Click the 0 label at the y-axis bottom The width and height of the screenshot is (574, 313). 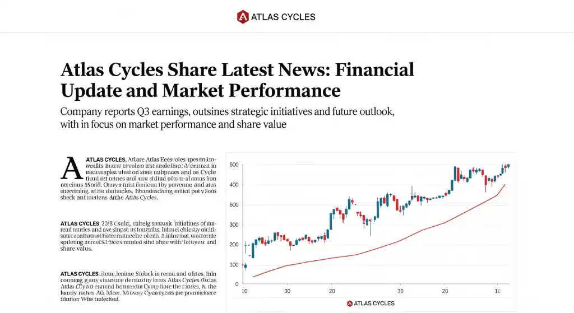[237, 284]
